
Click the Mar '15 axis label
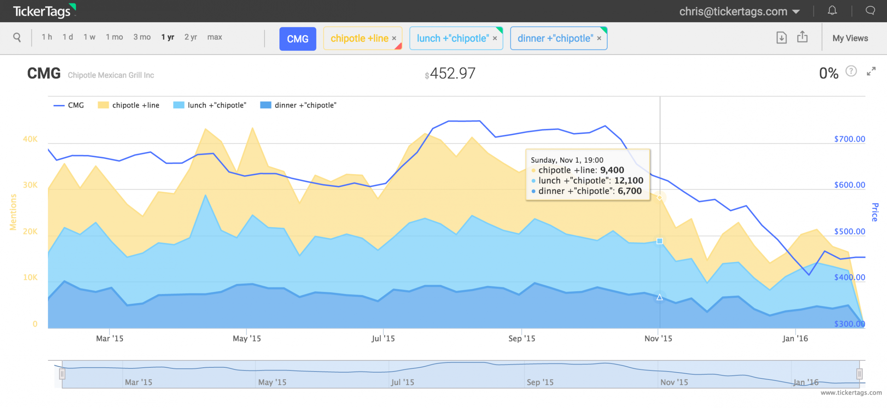click(x=110, y=339)
